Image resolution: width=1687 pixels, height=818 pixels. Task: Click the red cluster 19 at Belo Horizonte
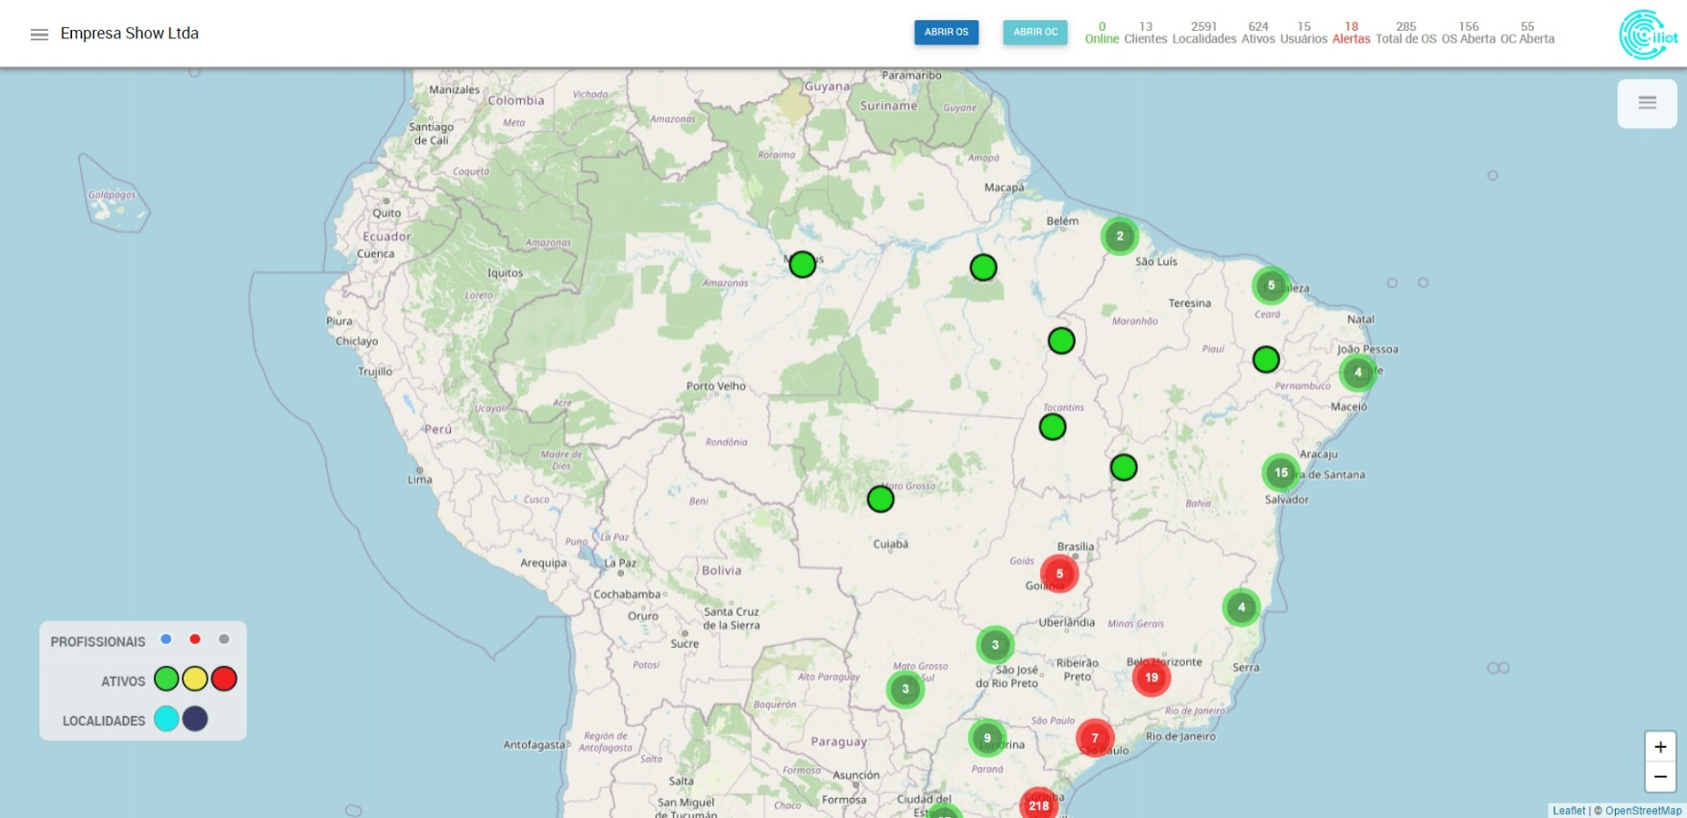1151,678
